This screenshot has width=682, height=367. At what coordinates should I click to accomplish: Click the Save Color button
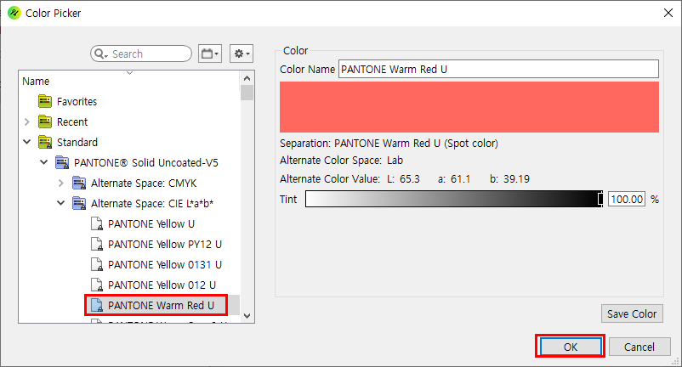click(632, 313)
